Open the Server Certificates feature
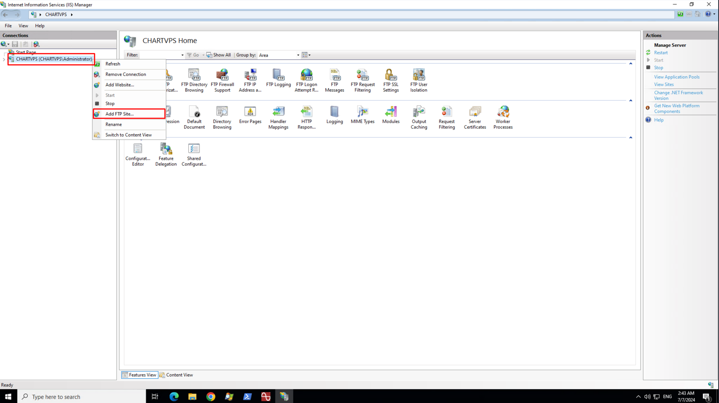The width and height of the screenshot is (719, 403). pos(475,118)
